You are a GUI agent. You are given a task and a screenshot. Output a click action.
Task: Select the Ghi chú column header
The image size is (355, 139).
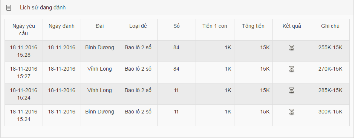(x=331, y=30)
